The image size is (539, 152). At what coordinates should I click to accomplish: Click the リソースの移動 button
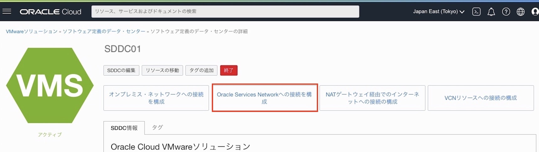pos(162,70)
